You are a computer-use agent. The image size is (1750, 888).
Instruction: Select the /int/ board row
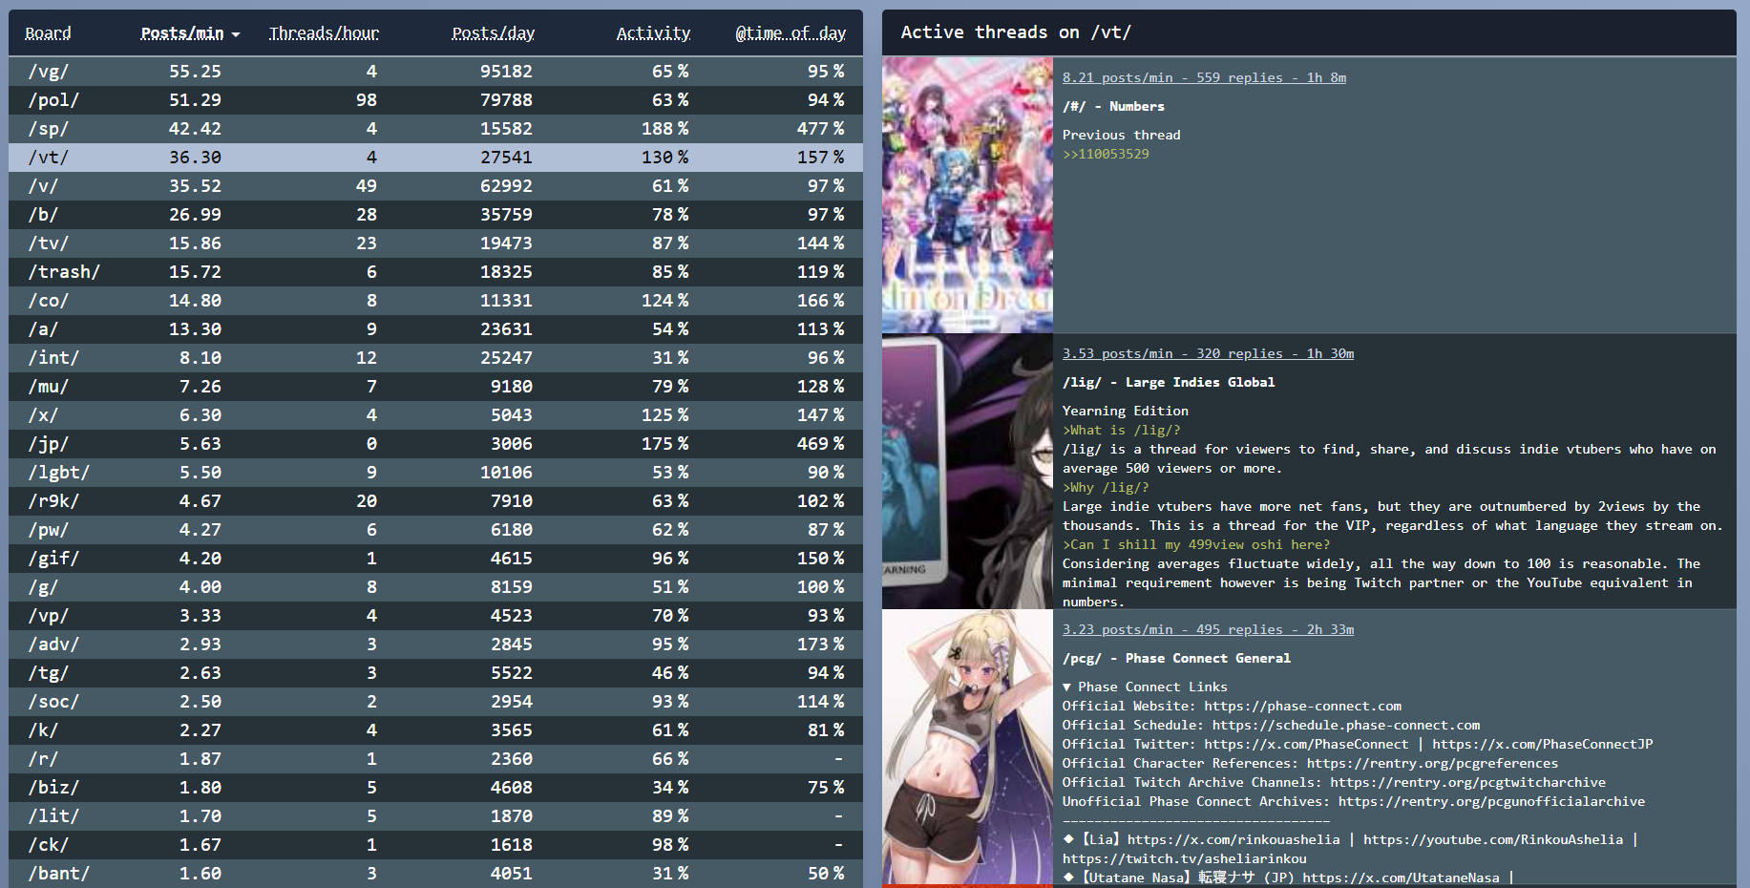point(435,358)
